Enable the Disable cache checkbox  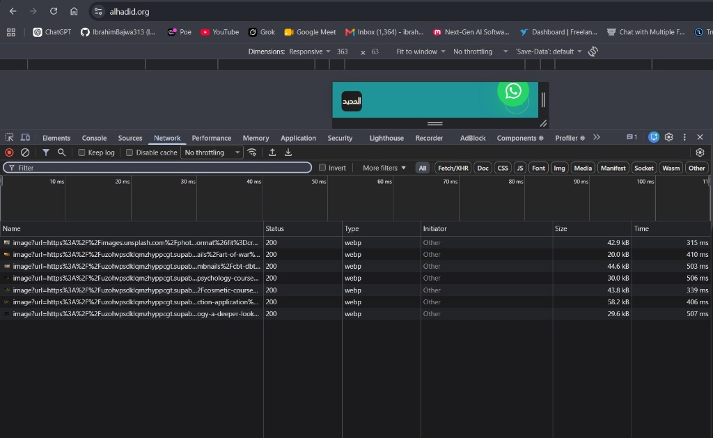[129, 152]
